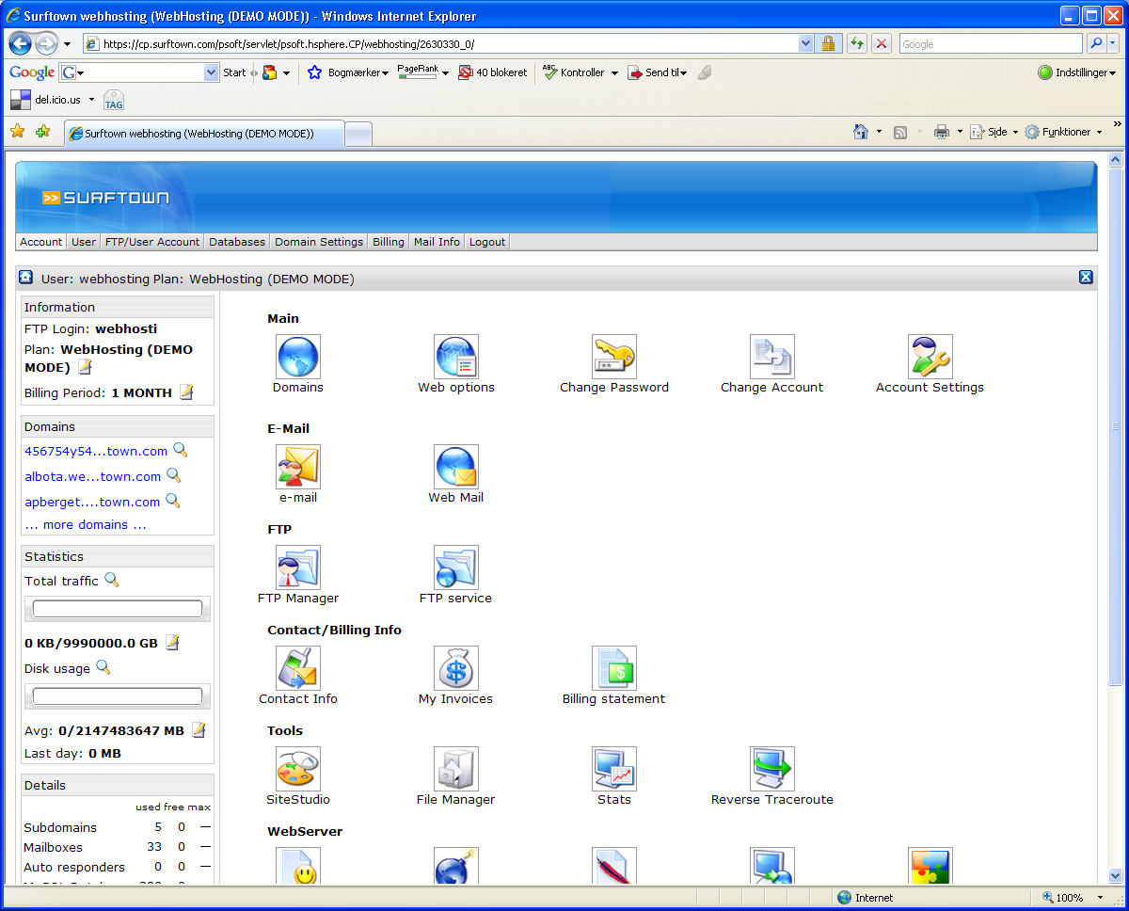Click the Web options icon
The height and width of the screenshot is (911, 1129).
click(x=455, y=358)
